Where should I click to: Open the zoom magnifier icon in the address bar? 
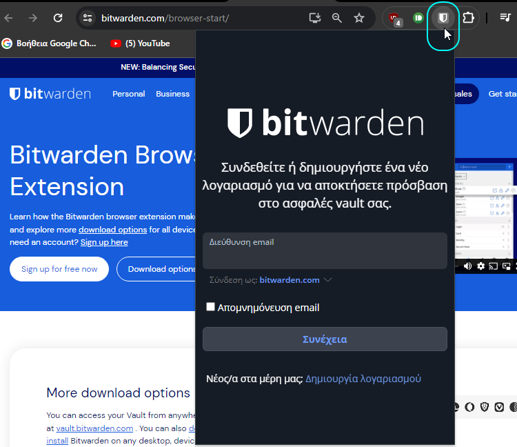tap(336, 18)
